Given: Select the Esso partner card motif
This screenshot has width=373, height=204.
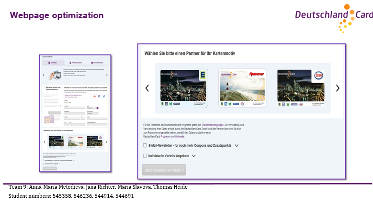Looking at the screenshot, I should pos(301,88).
